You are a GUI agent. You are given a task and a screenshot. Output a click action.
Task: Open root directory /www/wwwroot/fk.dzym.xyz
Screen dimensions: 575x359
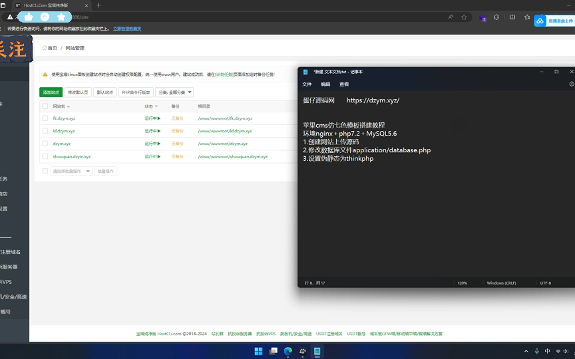pyautogui.click(x=225, y=118)
